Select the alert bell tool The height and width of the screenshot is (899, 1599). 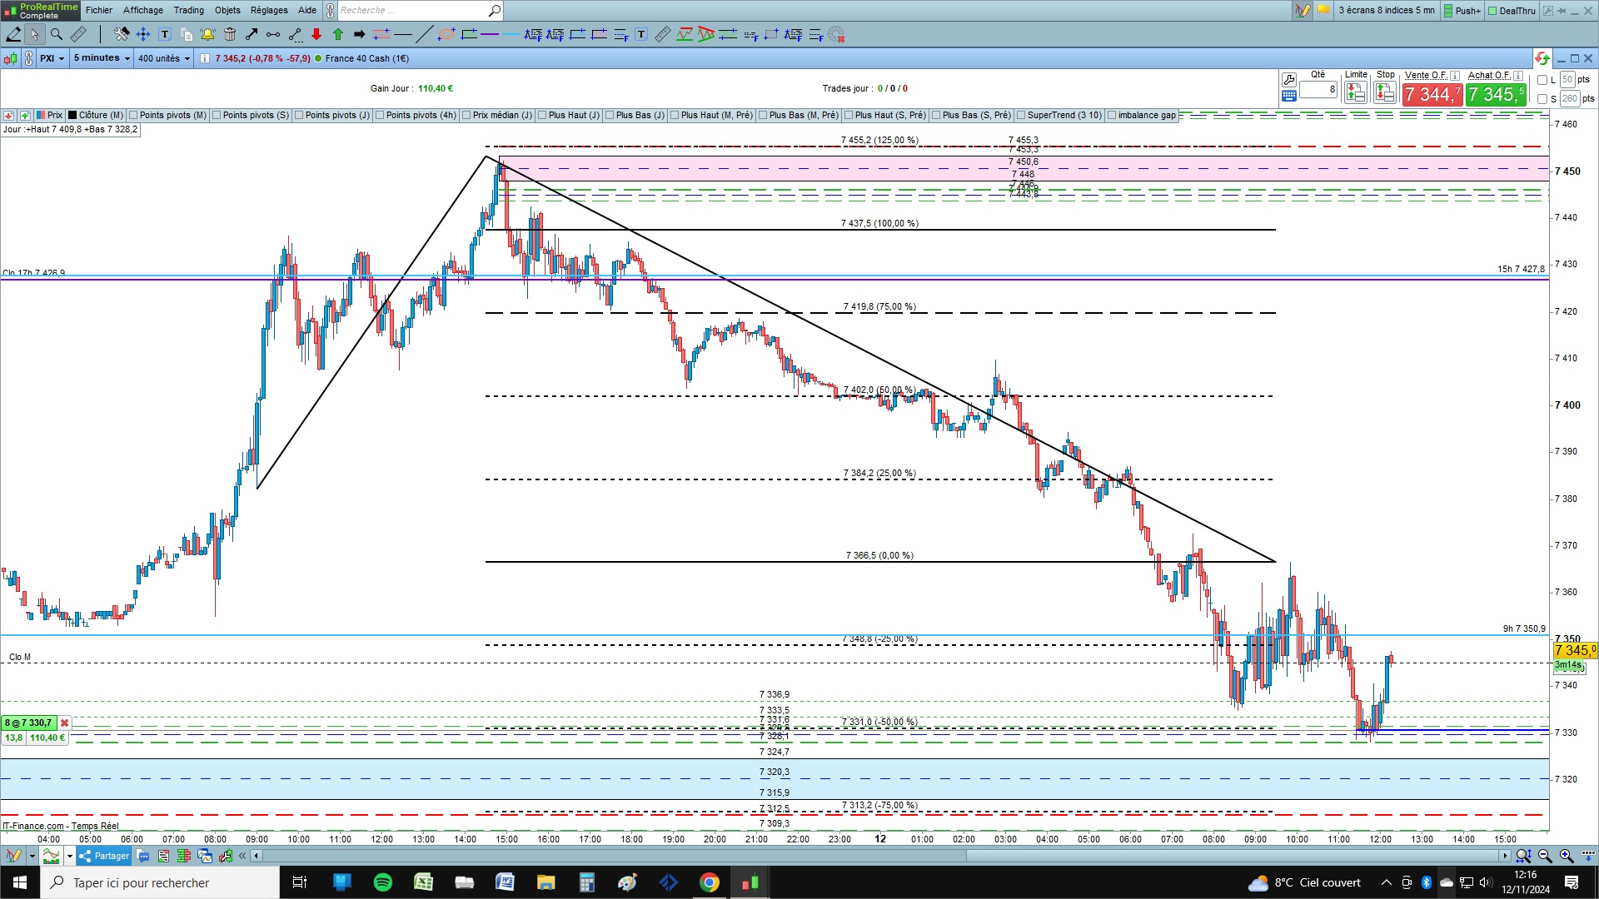pos(207,34)
